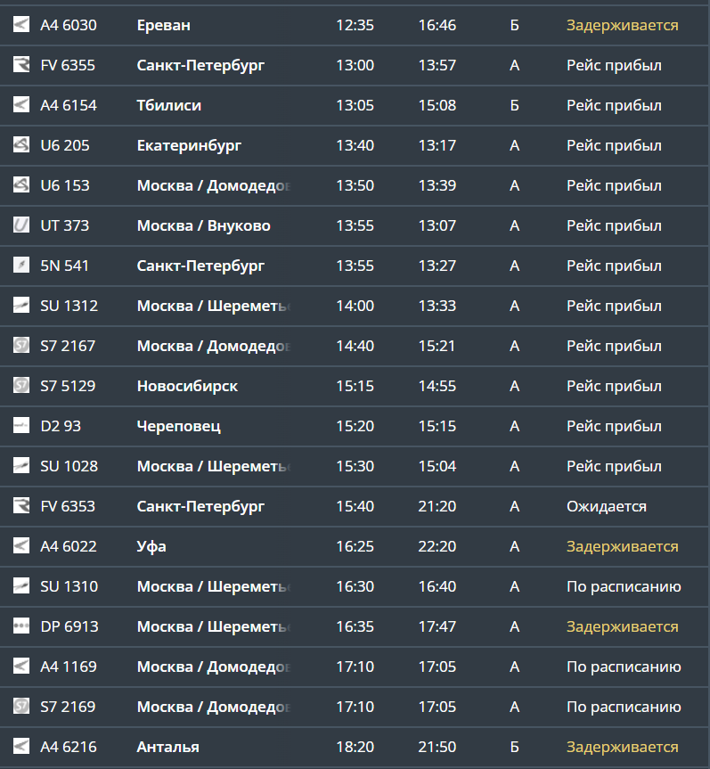Click the Анталья destination name
710x769 pixels.
(x=168, y=747)
